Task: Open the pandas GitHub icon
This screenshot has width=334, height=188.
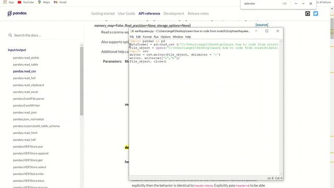Action: (307, 14)
